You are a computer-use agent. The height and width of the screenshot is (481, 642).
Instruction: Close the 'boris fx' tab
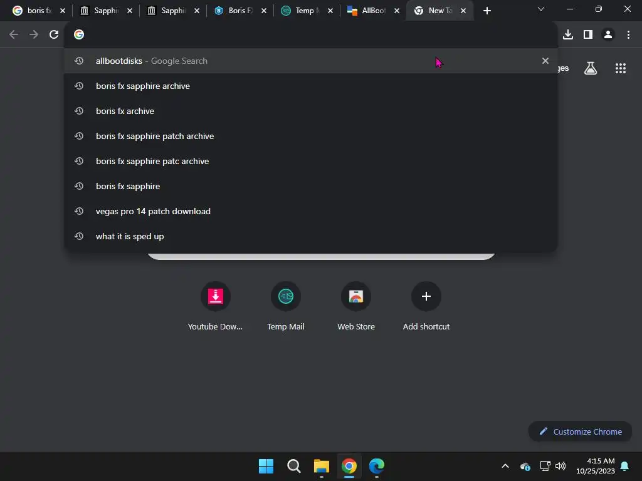coord(63,11)
